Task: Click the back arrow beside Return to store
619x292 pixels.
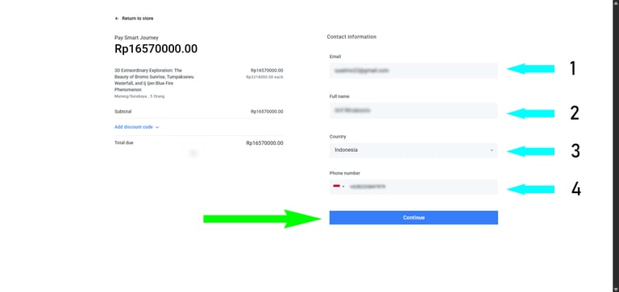Action: pos(116,19)
